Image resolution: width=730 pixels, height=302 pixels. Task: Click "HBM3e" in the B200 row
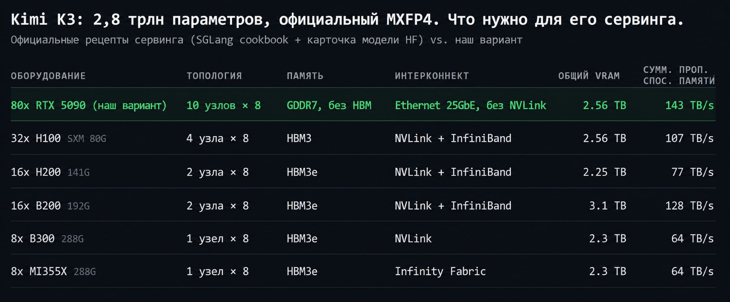pos(302,206)
